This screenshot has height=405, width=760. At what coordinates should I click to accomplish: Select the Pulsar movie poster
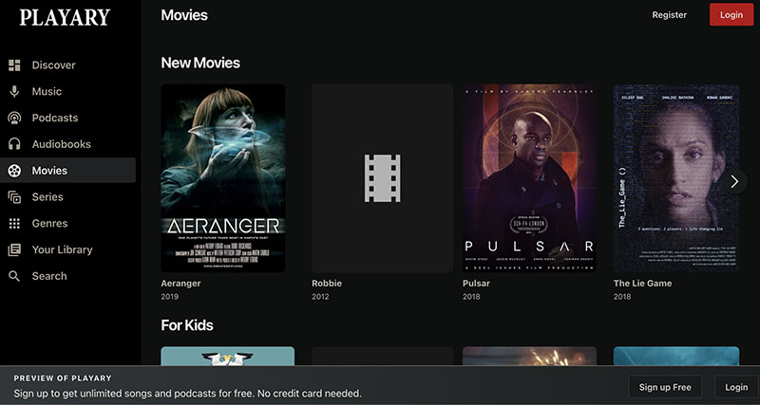click(530, 178)
